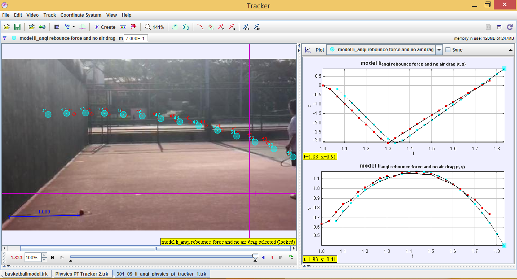Open the calibration tools dropdown arrow
Image resolution: width=517 pixels, height=279 pixels.
coord(73,27)
